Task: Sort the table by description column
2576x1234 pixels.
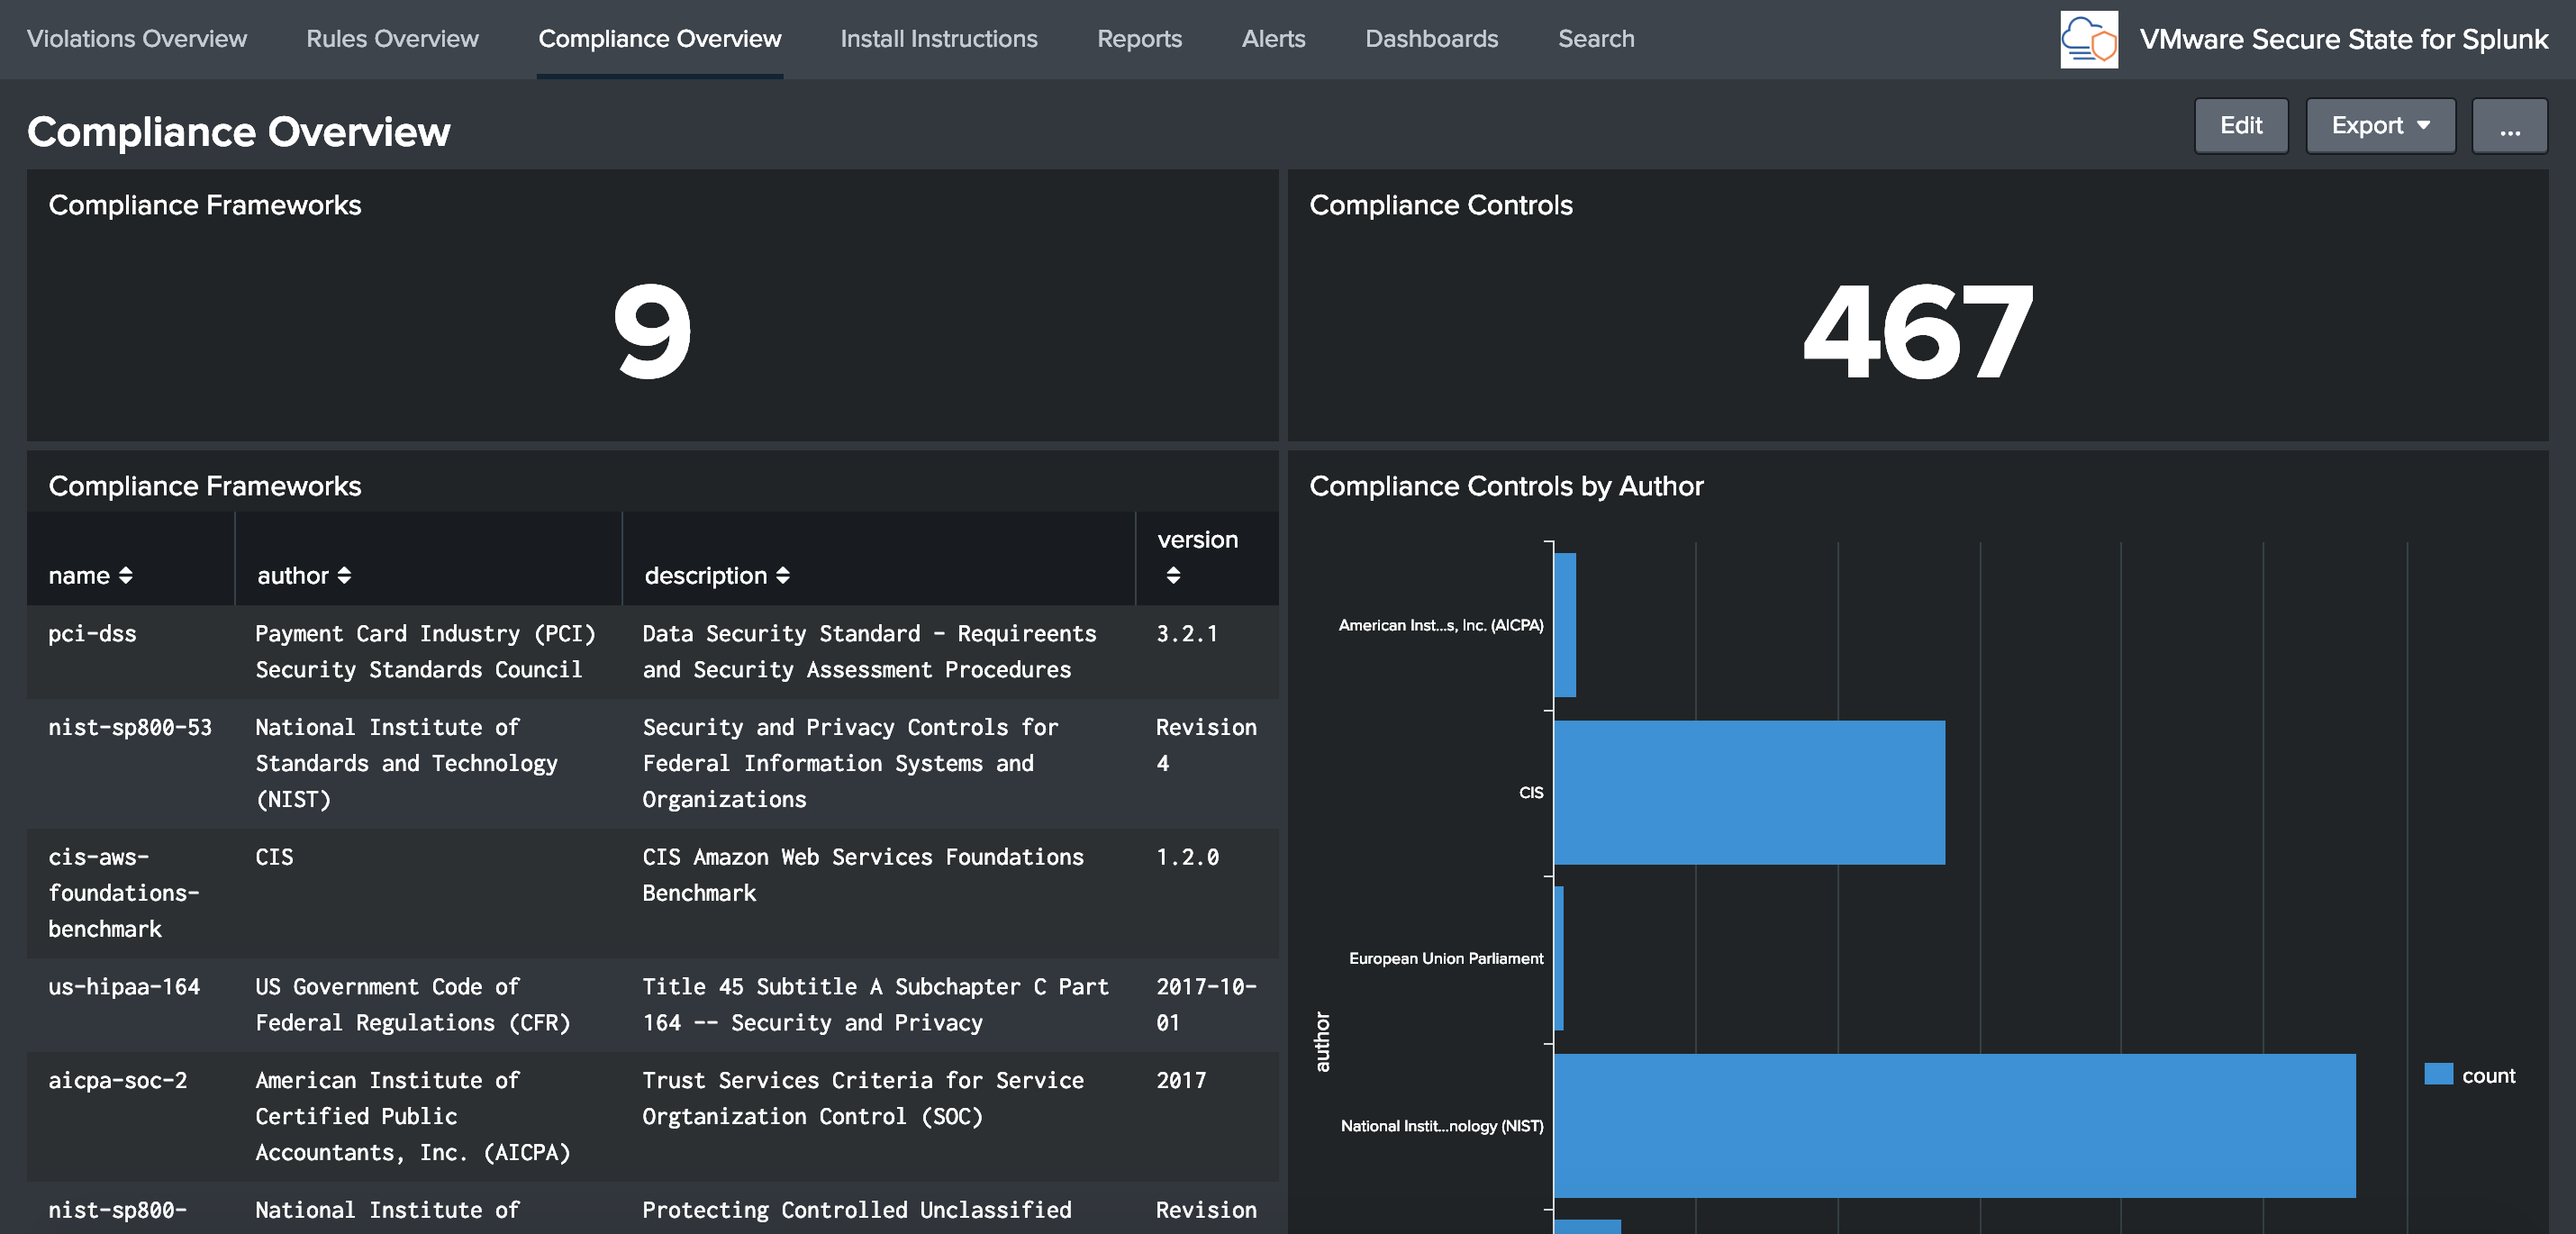Action: tap(717, 575)
